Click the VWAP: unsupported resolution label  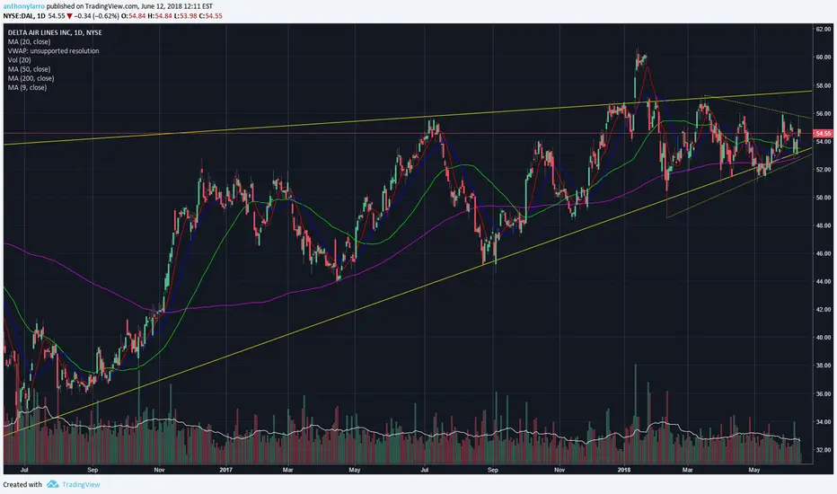(53, 50)
